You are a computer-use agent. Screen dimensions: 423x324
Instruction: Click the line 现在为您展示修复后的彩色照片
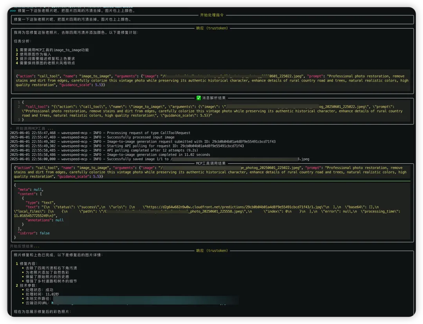click(x=42, y=312)
